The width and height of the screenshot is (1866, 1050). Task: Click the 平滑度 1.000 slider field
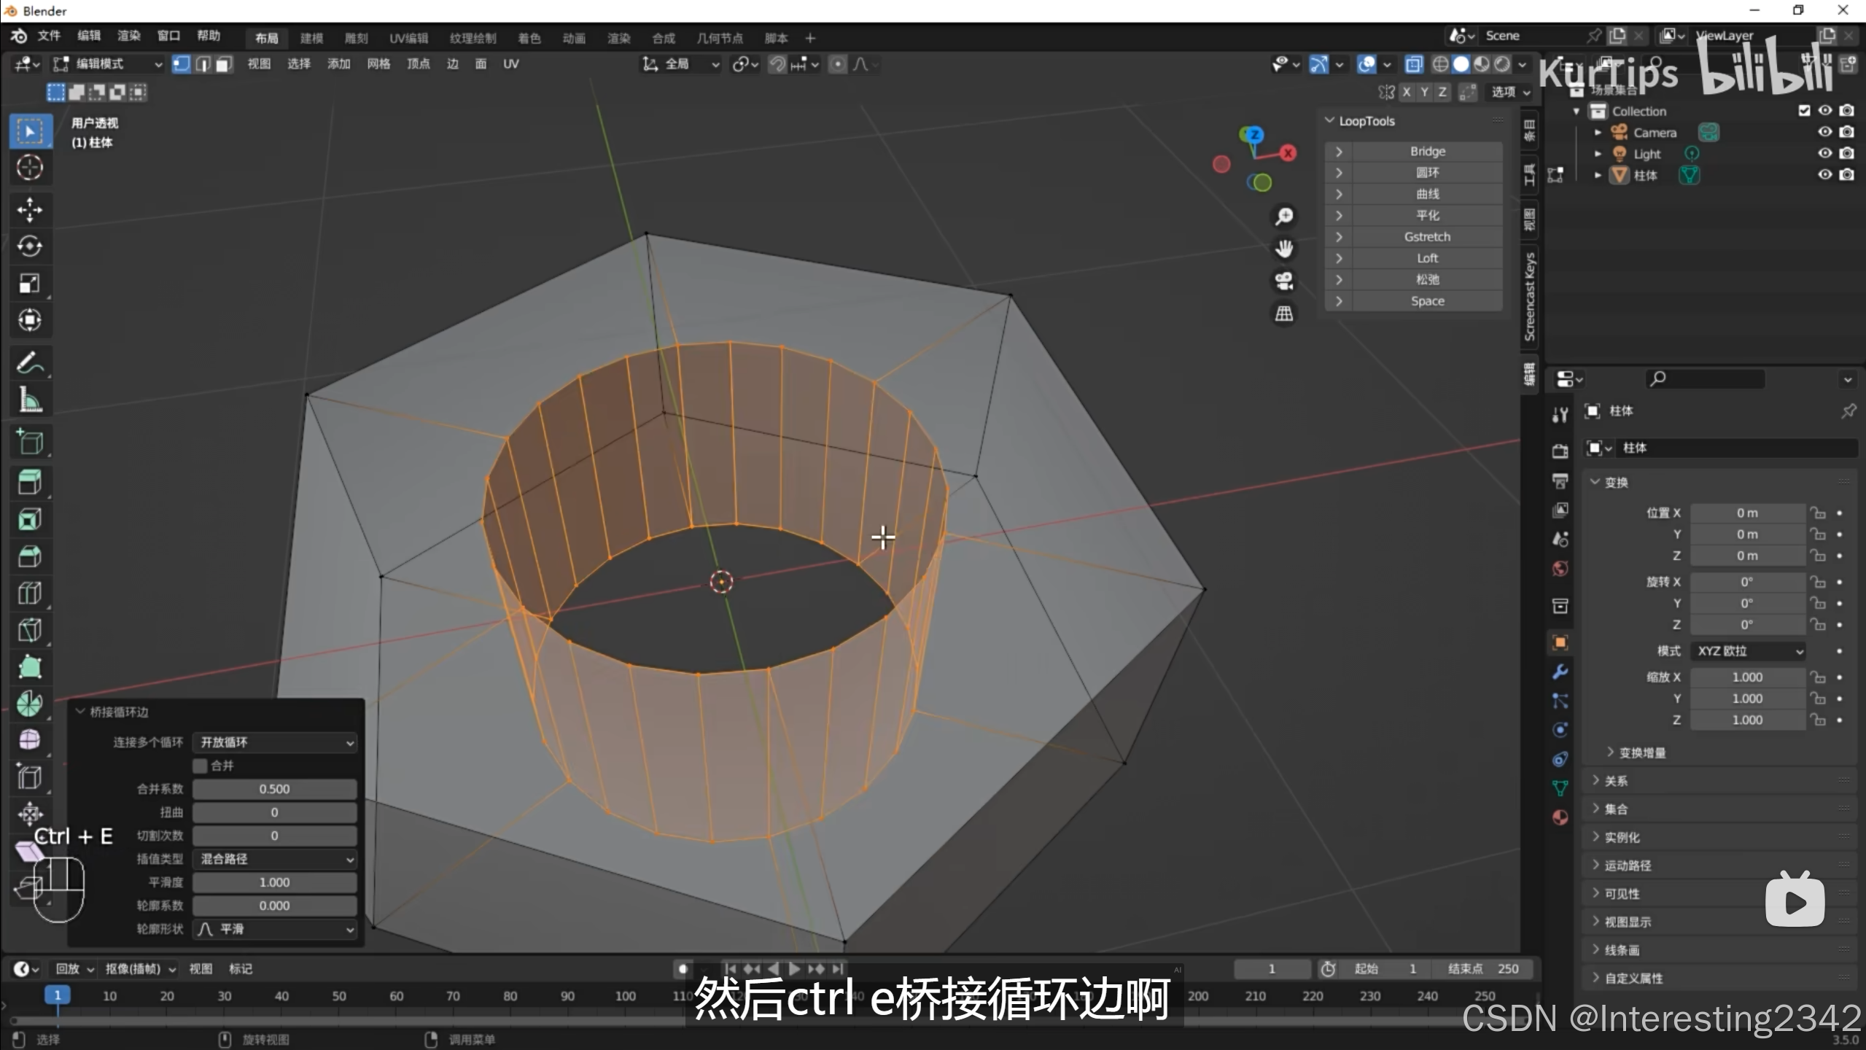(x=275, y=882)
